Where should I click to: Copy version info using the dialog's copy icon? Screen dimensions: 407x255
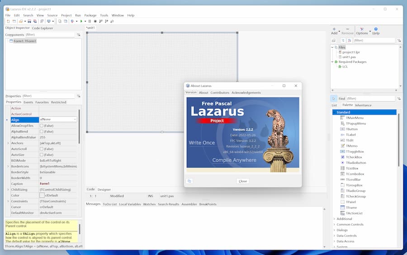(189, 181)
